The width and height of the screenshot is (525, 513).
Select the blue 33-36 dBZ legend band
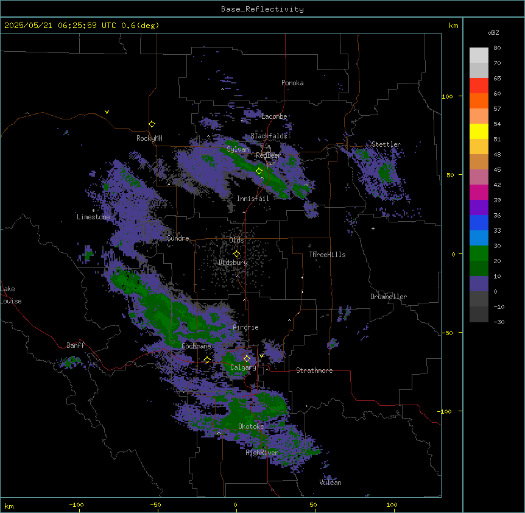(479, 222)
